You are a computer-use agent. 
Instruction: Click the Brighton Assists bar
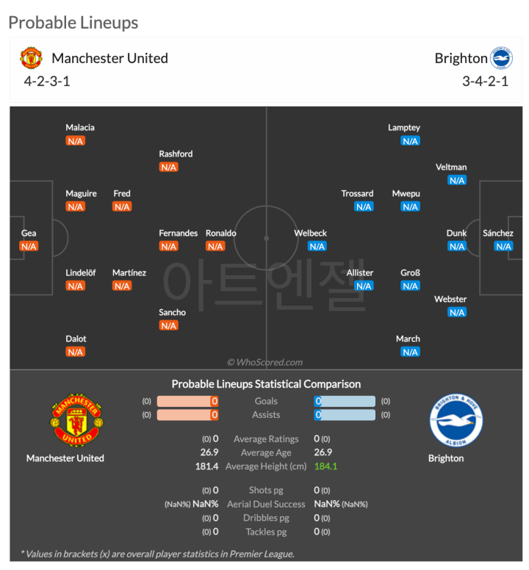click(x=345, y=415)
